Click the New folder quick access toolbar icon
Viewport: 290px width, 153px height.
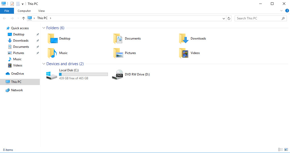18,4
